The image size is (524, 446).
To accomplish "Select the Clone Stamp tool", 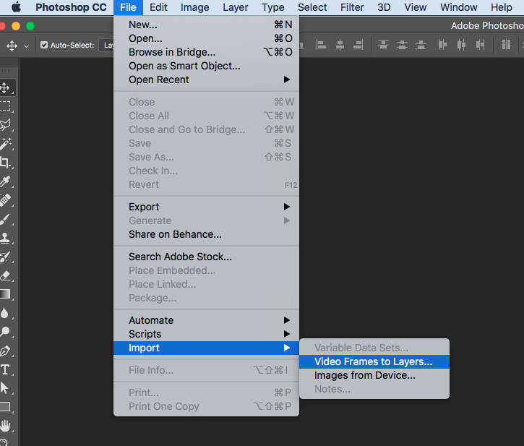I will pyautogui.click(x=5, y=238).
